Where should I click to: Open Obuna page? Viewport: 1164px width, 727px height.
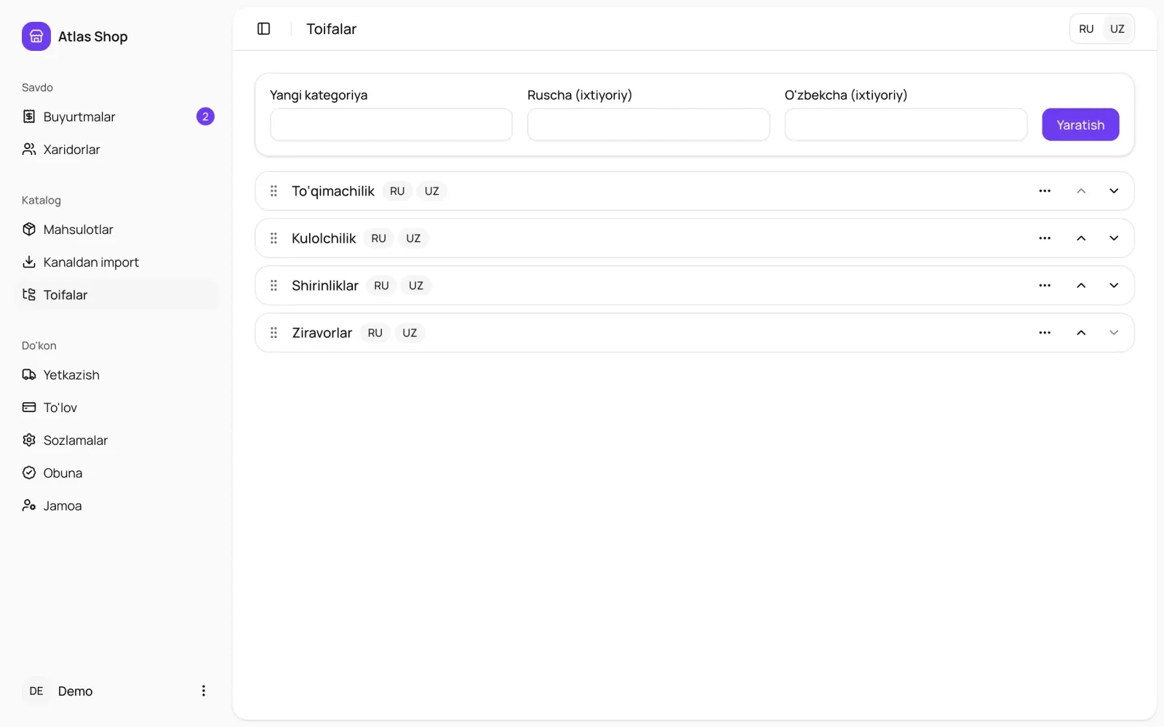(116, 473)
